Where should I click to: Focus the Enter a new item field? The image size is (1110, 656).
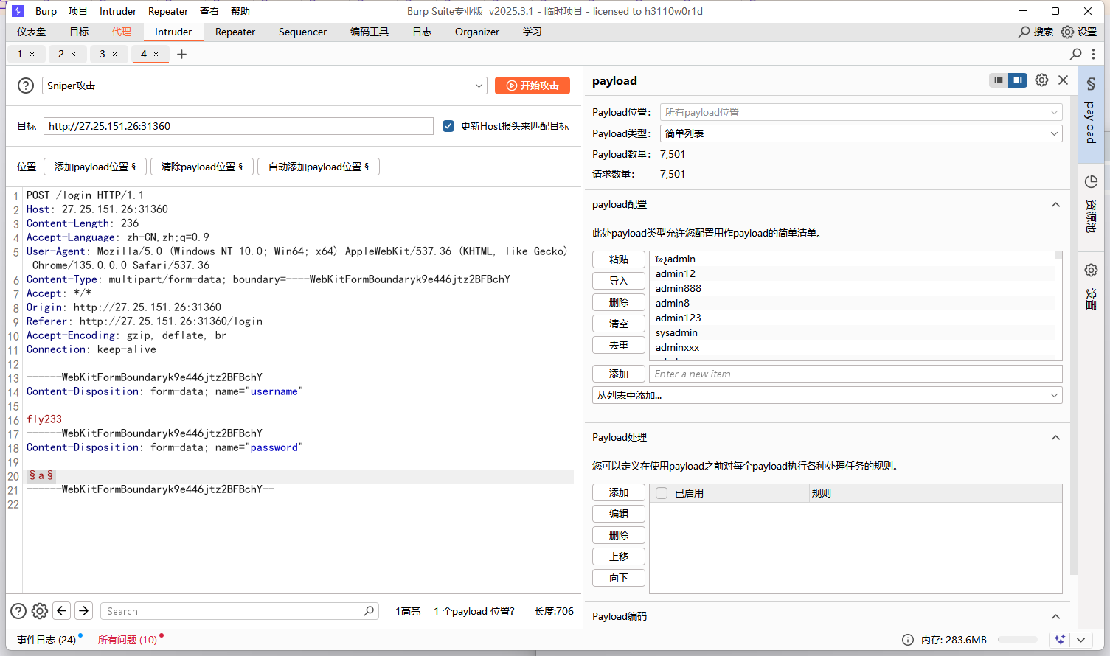(856, 374)
